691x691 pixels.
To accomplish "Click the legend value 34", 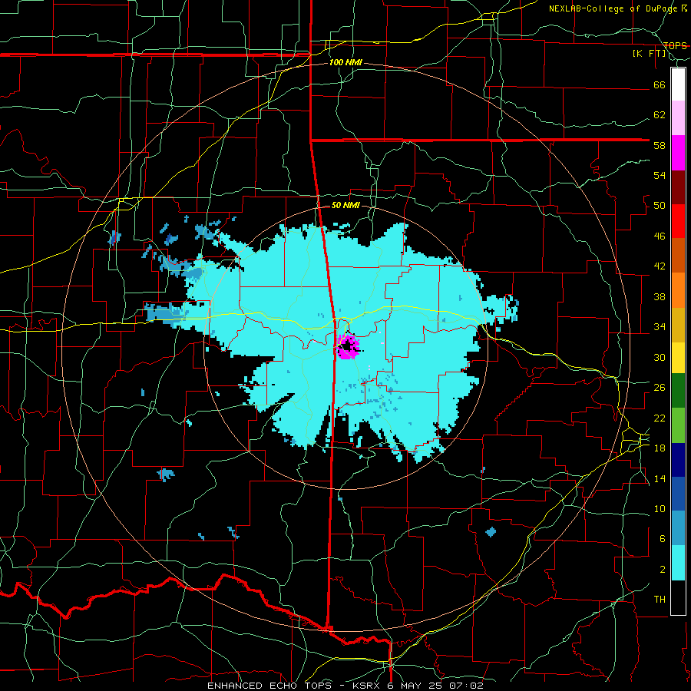I will 660,327.
